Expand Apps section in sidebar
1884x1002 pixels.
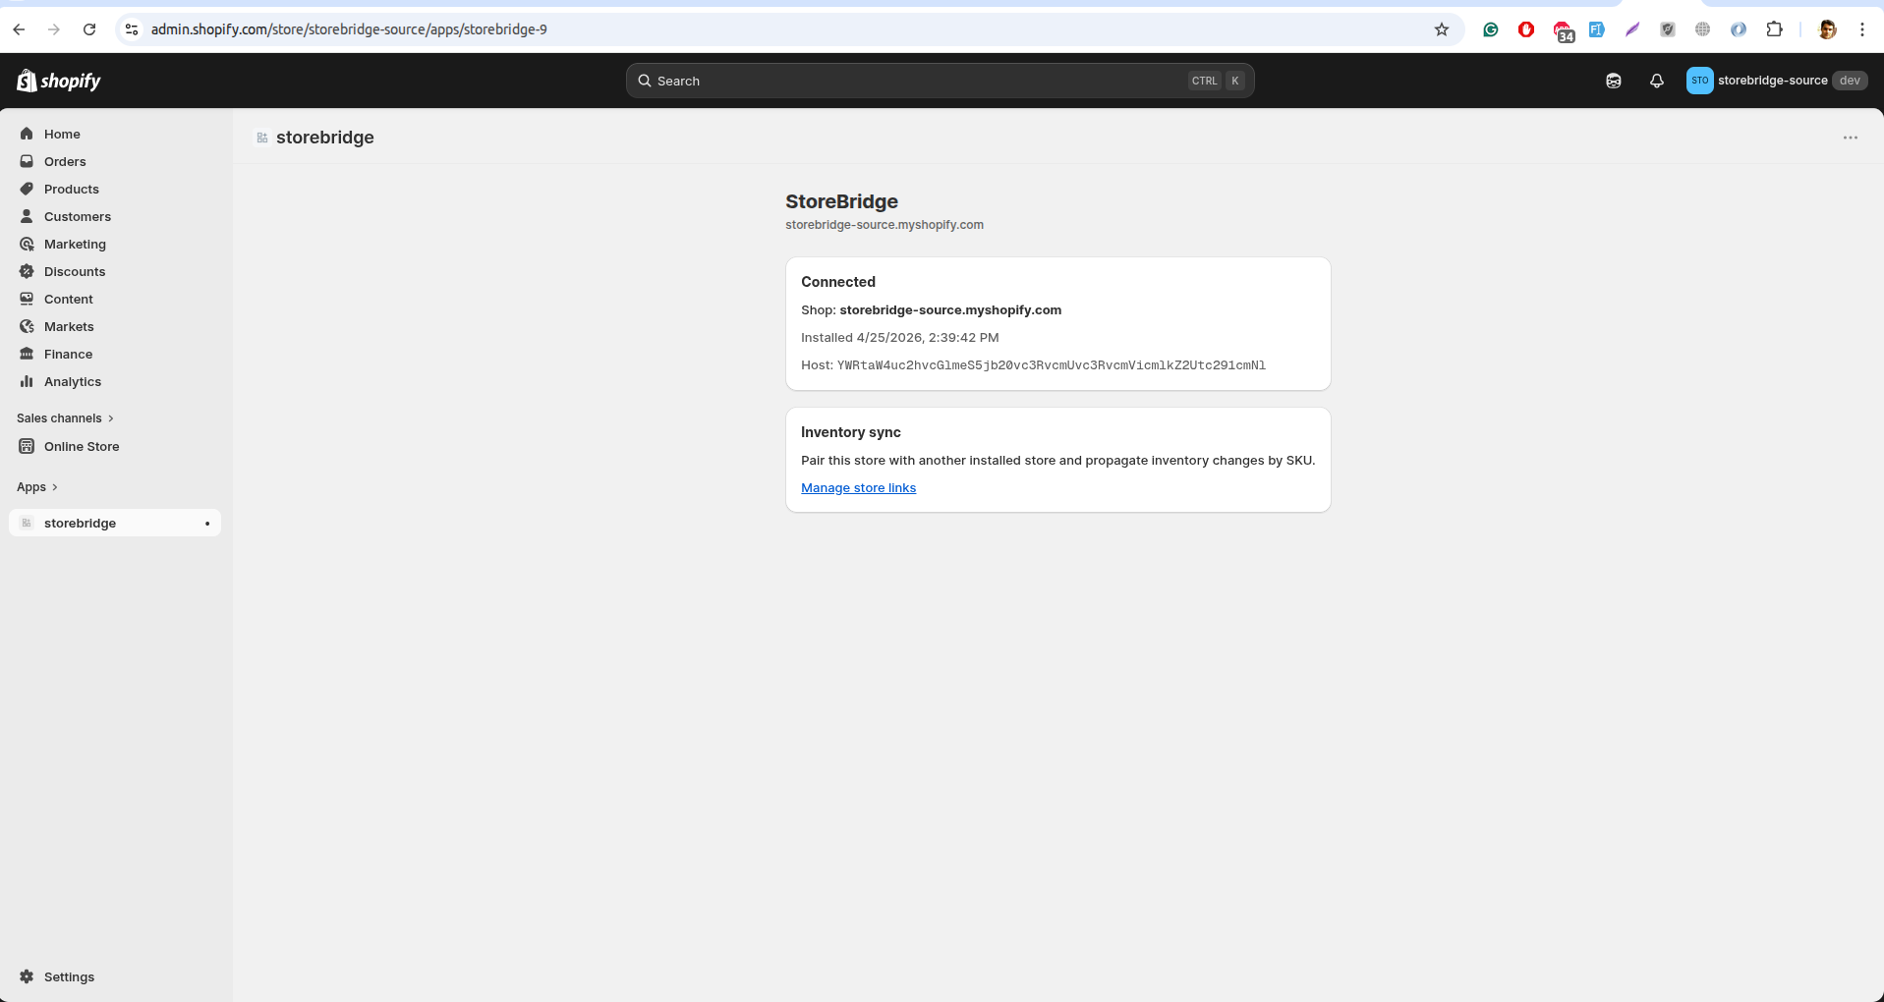coord(37,487)
